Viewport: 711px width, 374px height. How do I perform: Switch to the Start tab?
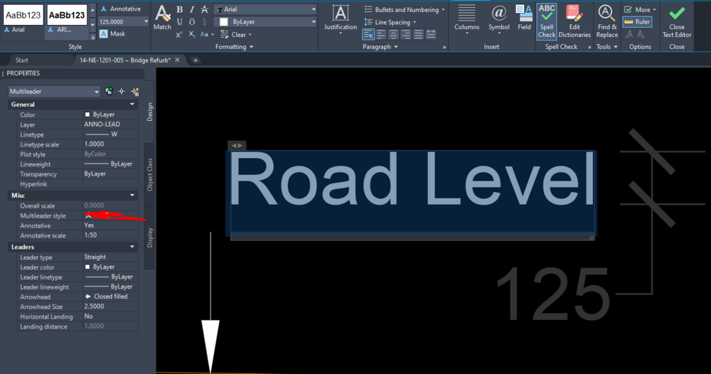click(x=22, y=60)
